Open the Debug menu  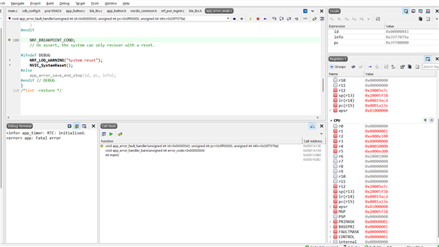point(64,3)
